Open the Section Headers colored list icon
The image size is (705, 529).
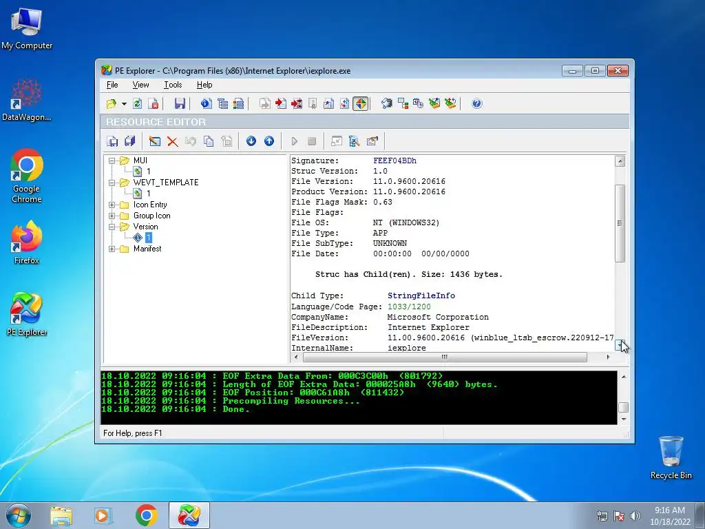pyautogui.click(x=239, y=104)
